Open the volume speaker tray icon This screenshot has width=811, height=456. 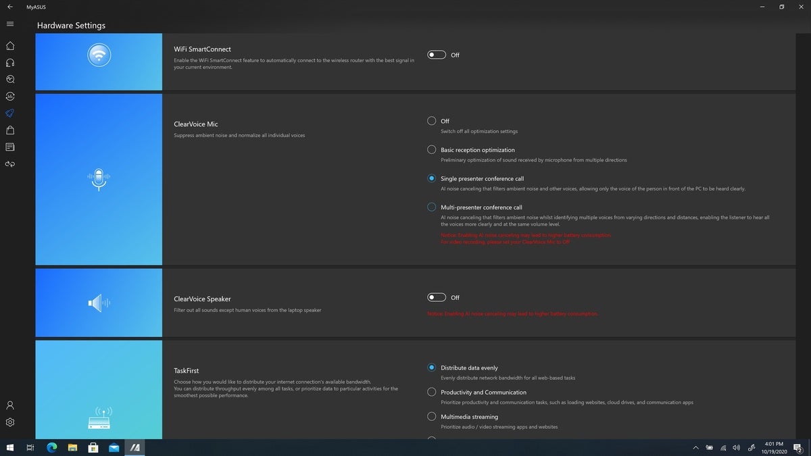(736, 447)
